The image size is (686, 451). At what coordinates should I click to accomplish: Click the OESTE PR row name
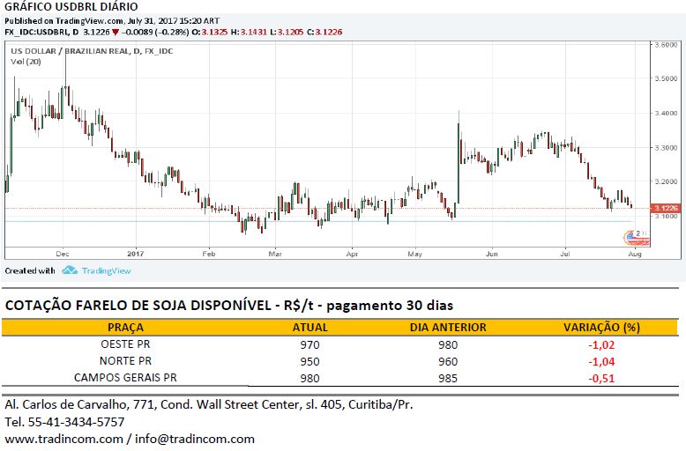click(x=126, y=345)
